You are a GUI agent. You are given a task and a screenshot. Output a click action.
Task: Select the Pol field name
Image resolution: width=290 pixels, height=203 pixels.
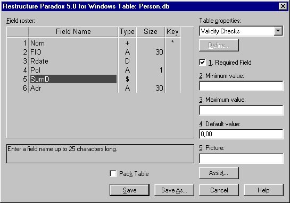point(73,70)
